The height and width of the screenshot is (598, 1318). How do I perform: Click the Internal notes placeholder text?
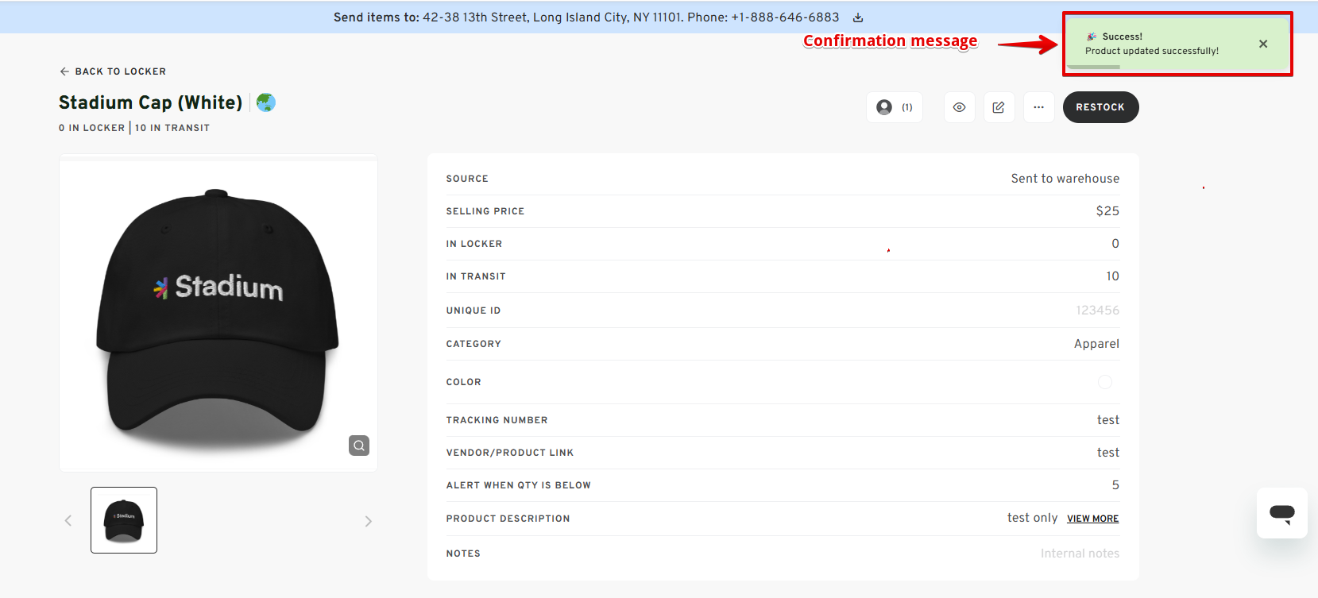(1080, 554)
